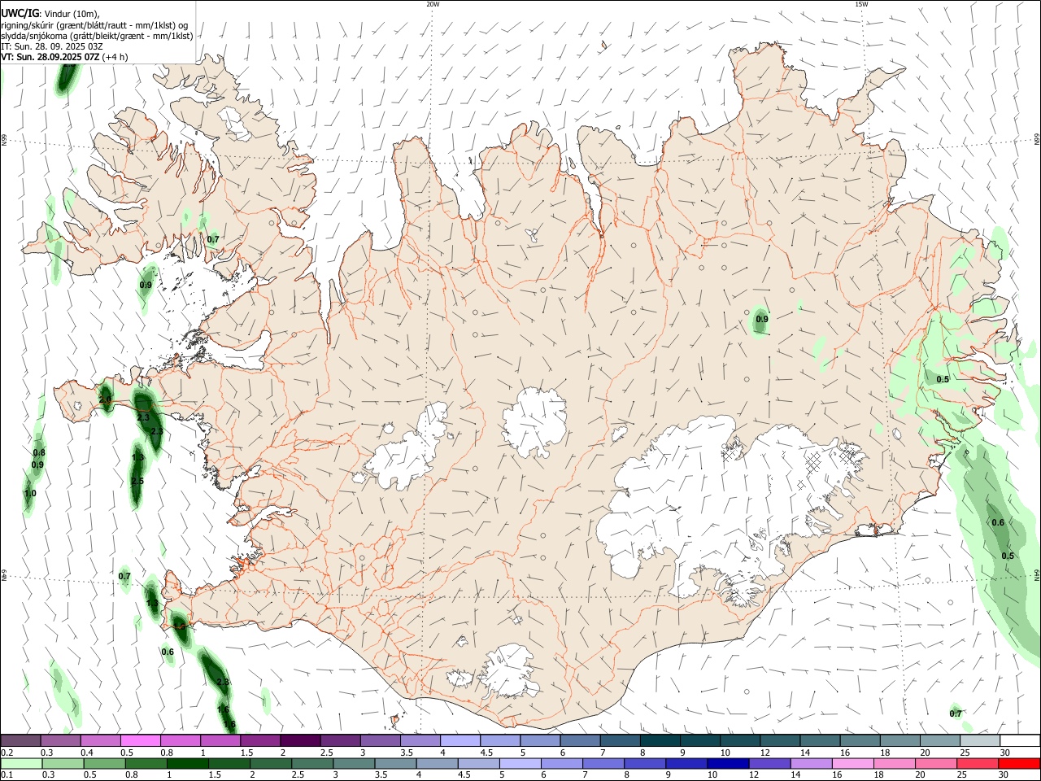Pick bottom legend swatch starting at 9

tap(686, 763)
